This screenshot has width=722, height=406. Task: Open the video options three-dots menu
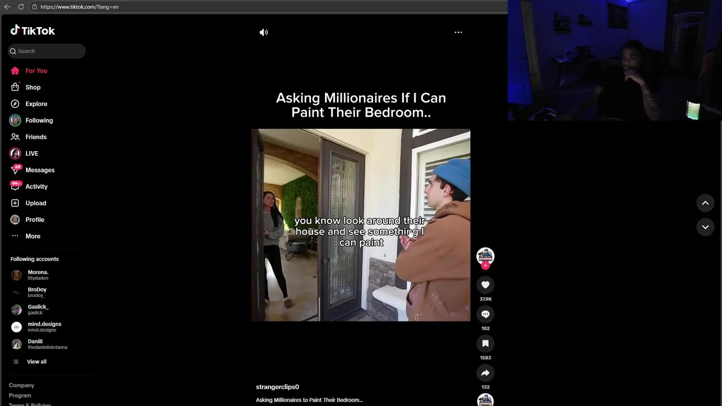point(458,32)
